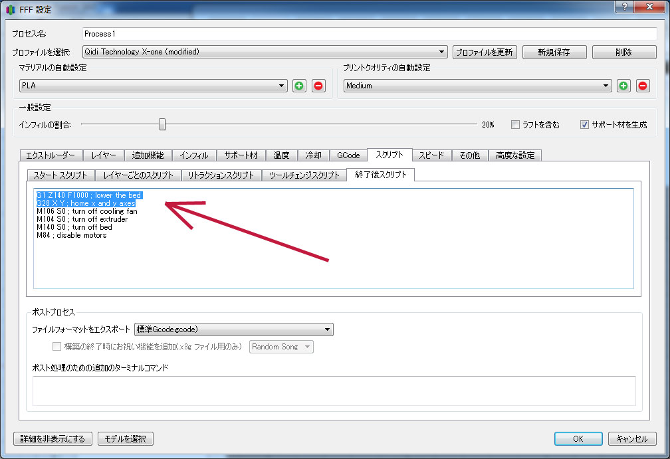Remove the PLA material preset with red minus
Viewport: 670px width, 459px height.
[x=319, y=86]
